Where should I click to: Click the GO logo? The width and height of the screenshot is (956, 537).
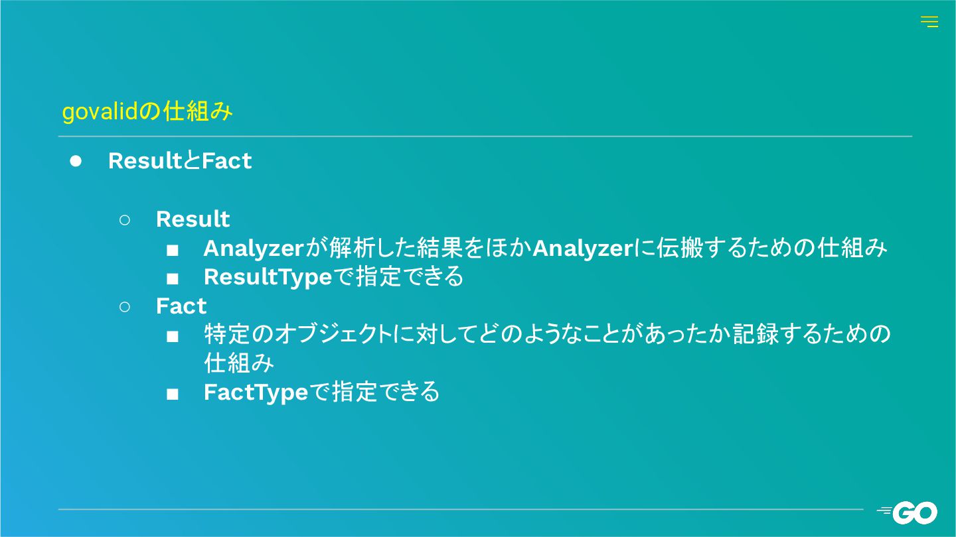[x=907, y=512]
